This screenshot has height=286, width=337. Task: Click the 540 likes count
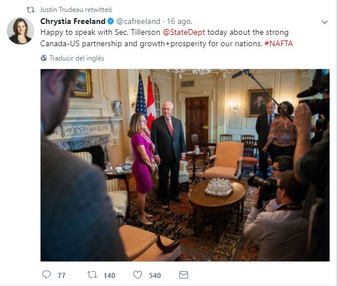pyautogui.click(x=155, y=275)
